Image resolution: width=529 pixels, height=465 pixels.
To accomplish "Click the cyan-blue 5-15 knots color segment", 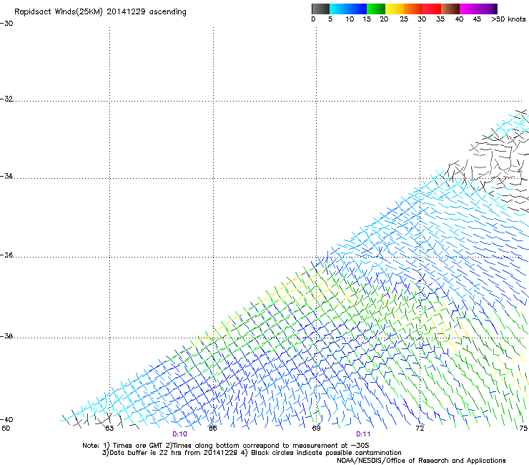I will point(348,9).
